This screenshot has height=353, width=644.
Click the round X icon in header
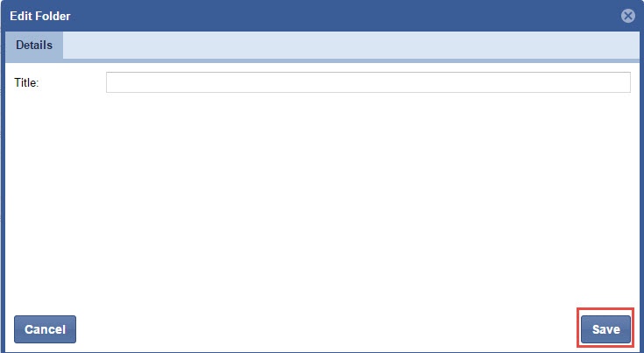point(627,16)
